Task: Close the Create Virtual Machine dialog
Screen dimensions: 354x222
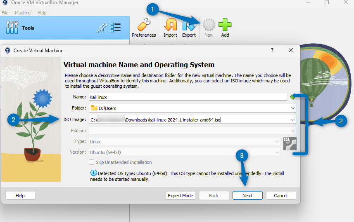Action: coord(291,50)
